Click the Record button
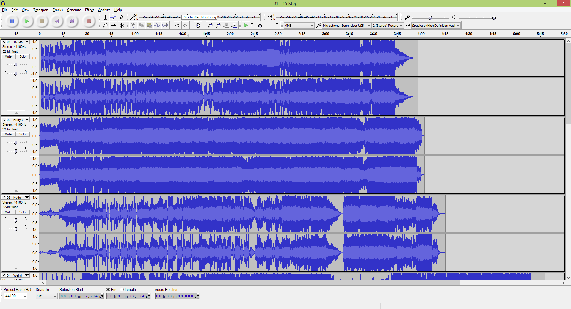Screen dimensions: 571x309 (x=89, y=21)
